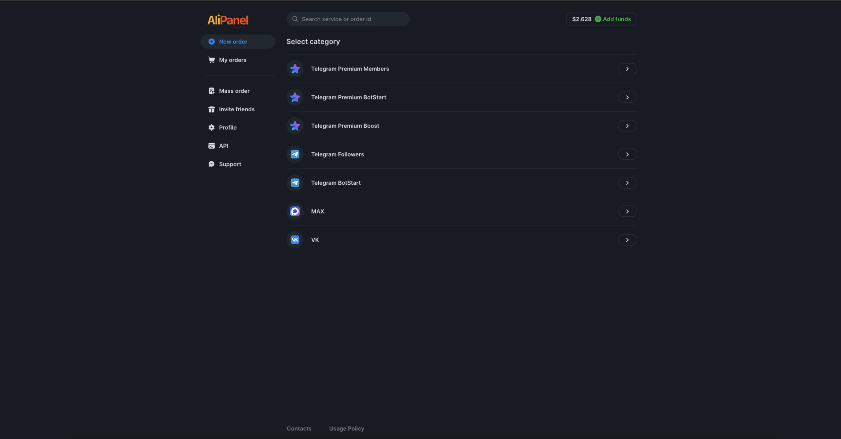Click the MAX messenger icon
The height and width of the screenshot is (439, 841).
coord(295,211)
